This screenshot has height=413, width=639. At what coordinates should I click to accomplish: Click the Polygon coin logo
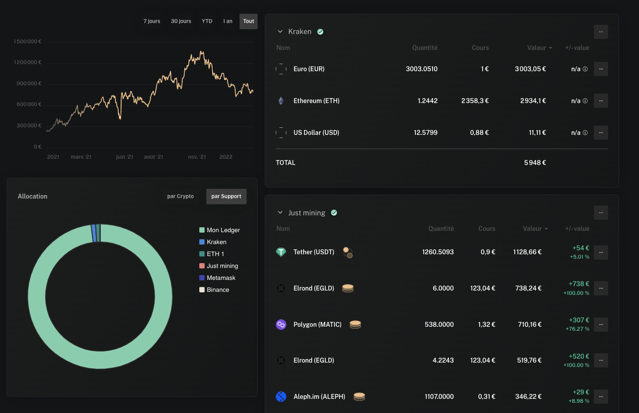point(281,325)
